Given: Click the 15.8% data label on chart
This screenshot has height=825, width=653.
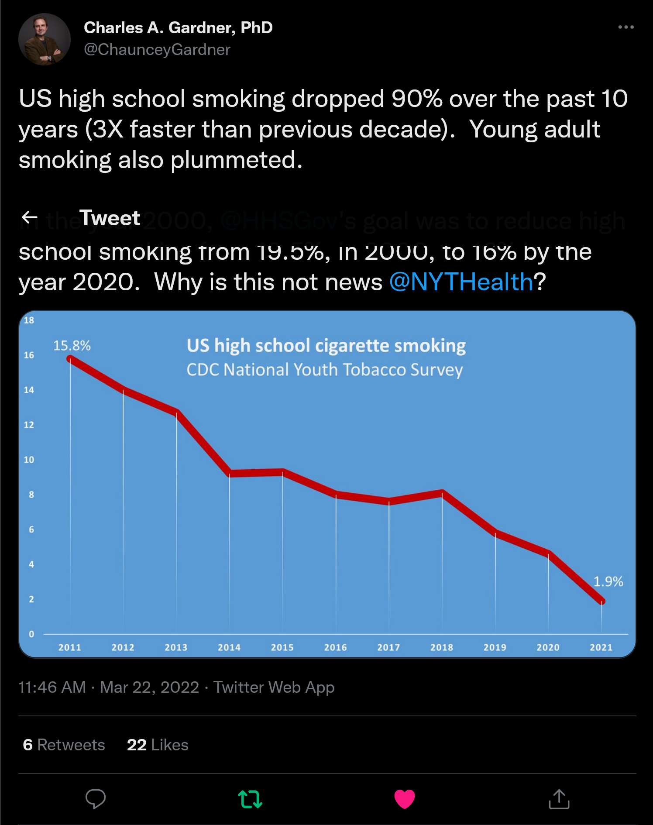Looking at the screenshot, I should click(x=72, y=346).
